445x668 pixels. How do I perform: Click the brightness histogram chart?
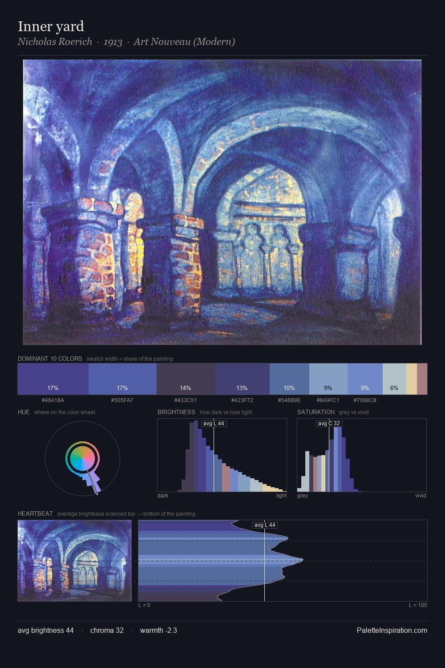point(222,455)
